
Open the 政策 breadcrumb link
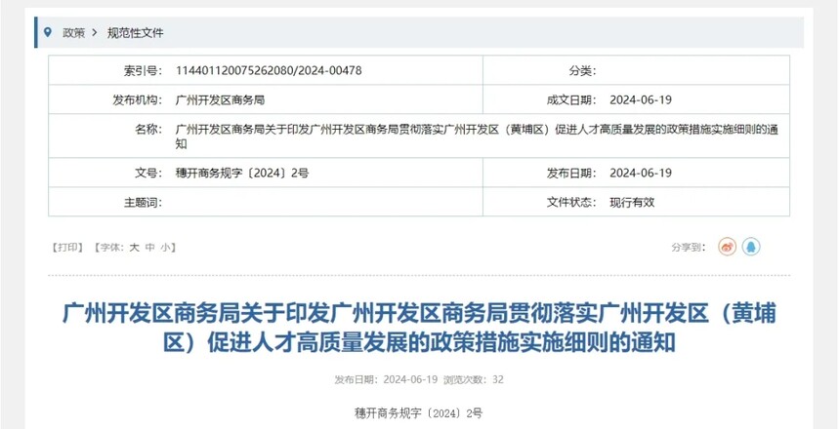click(x=74, y=33)
